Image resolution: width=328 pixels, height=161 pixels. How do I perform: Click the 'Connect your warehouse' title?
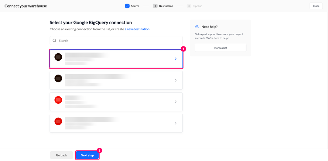tap(26, 6)
